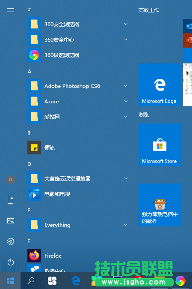Expand the Everything chevron
The image size is (192, 289).
pyautogui.click(x=126, y=225)
